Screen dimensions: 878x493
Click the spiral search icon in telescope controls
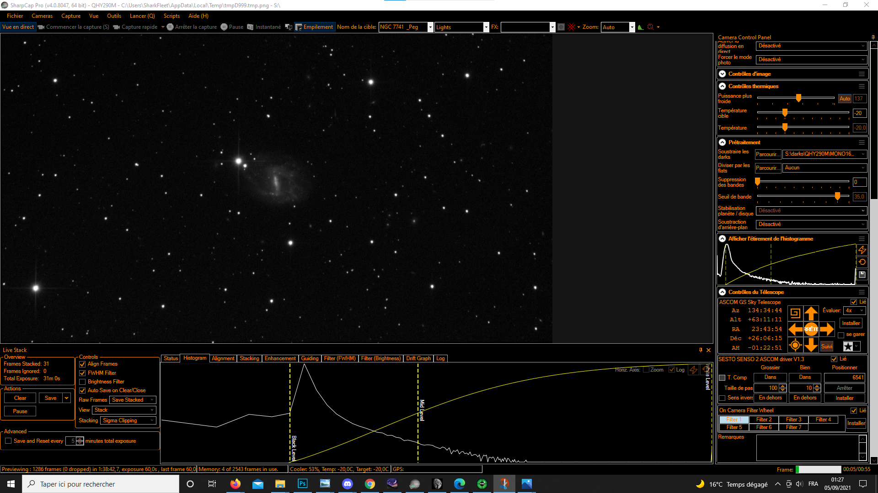click(x=795, y=313)
